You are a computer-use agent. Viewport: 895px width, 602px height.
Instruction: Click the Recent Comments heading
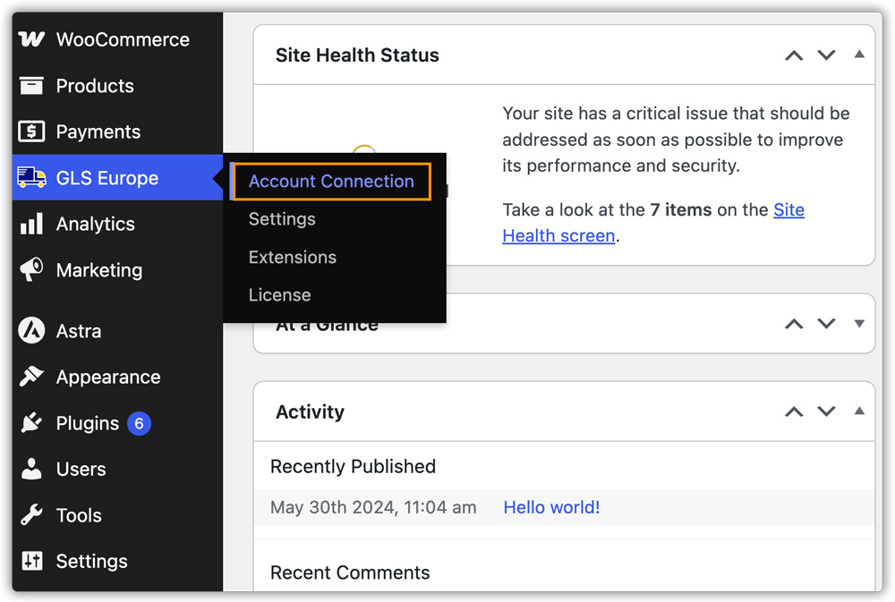350,572
